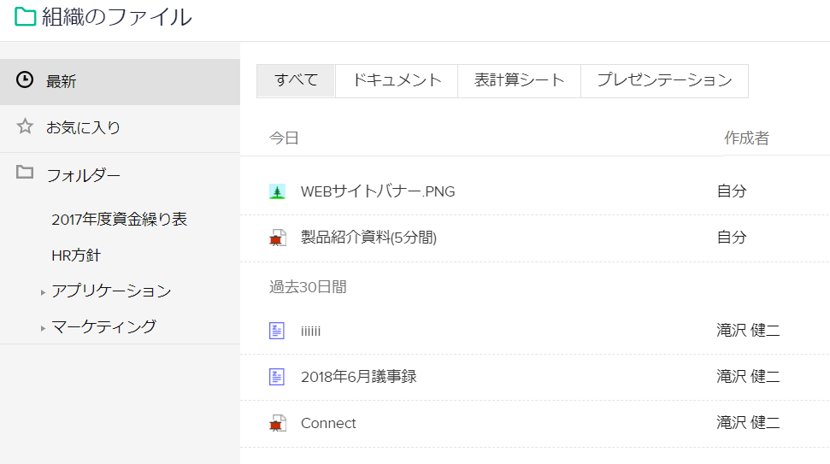Click the clock icon next to 最新
This screenshot has height=464, width=830.
click(x=26, y=80)
